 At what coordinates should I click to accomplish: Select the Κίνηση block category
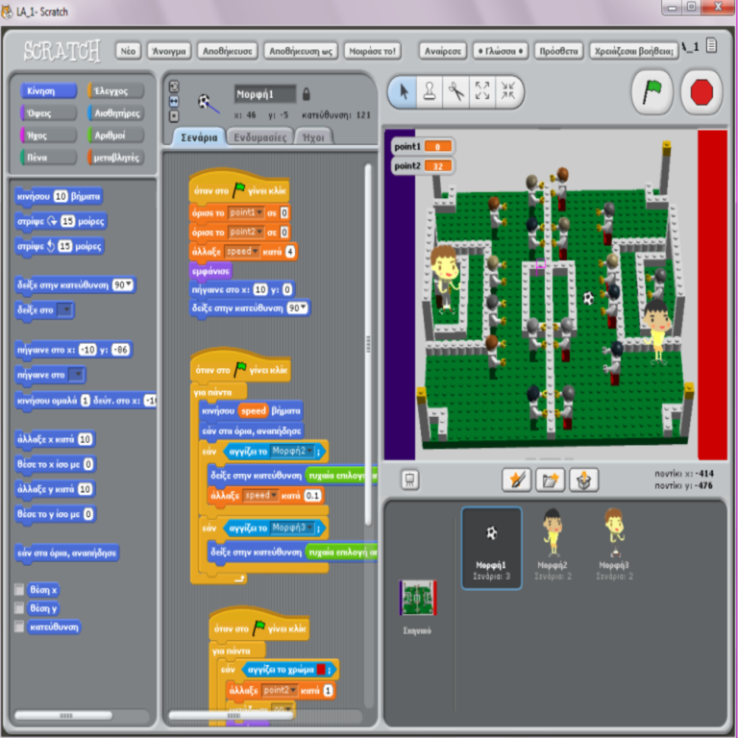click(x=48, y=91)
